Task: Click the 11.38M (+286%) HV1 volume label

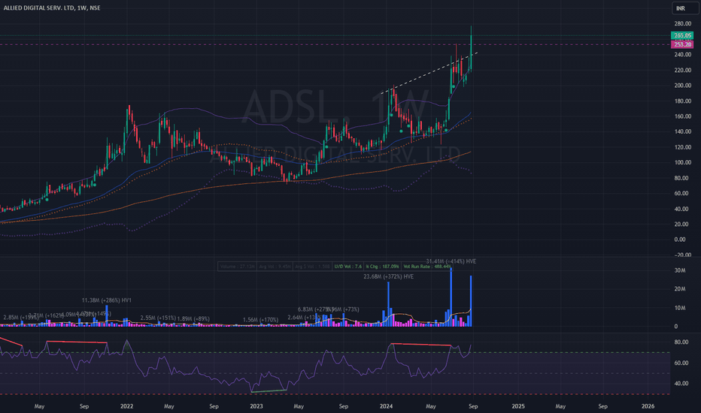Action: pos(106,300)
